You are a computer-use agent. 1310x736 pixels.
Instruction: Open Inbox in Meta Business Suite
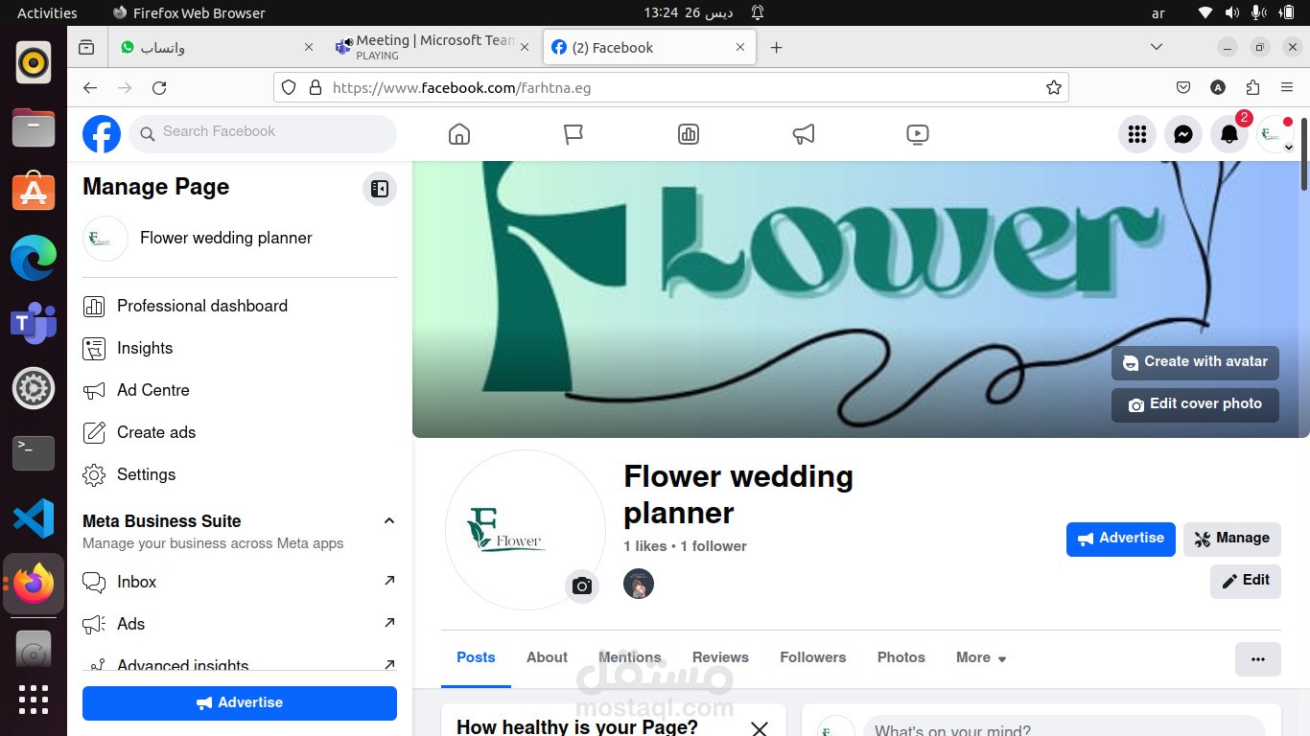pos(240,582)
